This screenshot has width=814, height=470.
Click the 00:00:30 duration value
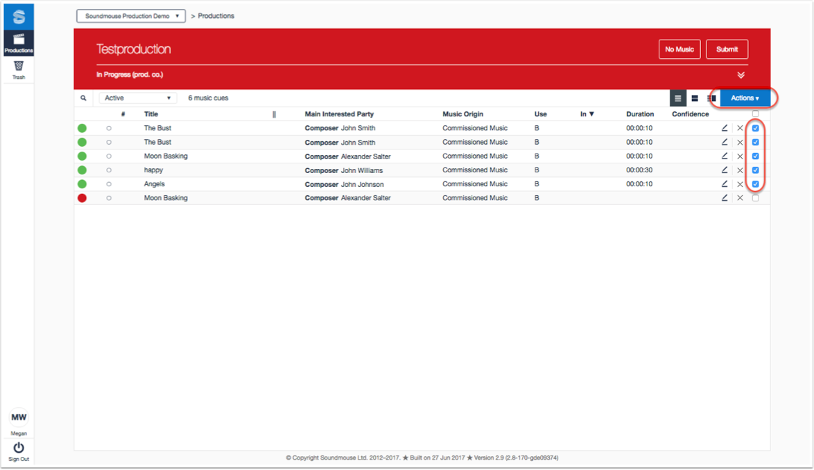pos(639,170)
